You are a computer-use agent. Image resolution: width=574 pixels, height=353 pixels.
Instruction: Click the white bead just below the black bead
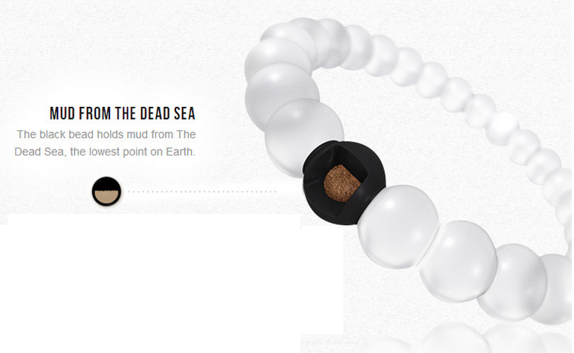pyautogui.click(x=399, y=227)
